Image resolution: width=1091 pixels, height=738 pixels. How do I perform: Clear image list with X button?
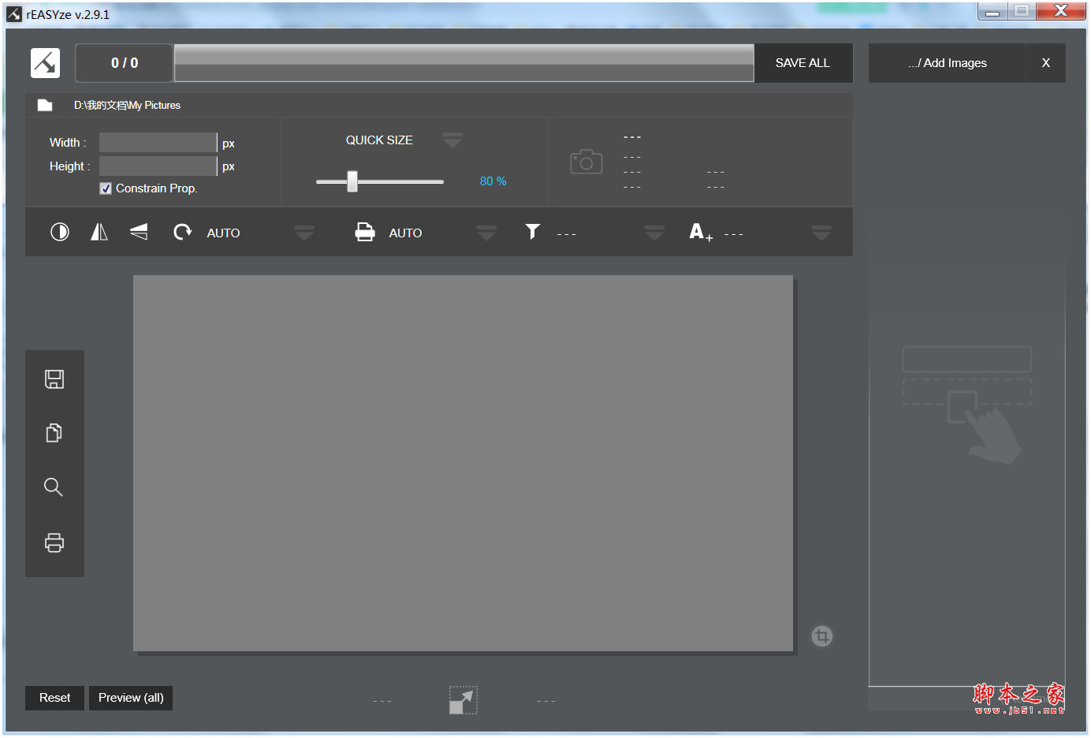1046,63
